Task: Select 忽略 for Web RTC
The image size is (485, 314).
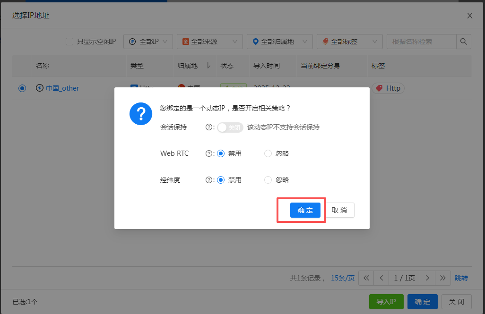Action: click(267, 153)
